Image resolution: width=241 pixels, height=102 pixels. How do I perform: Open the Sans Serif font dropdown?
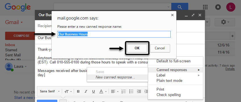(50, 92)
